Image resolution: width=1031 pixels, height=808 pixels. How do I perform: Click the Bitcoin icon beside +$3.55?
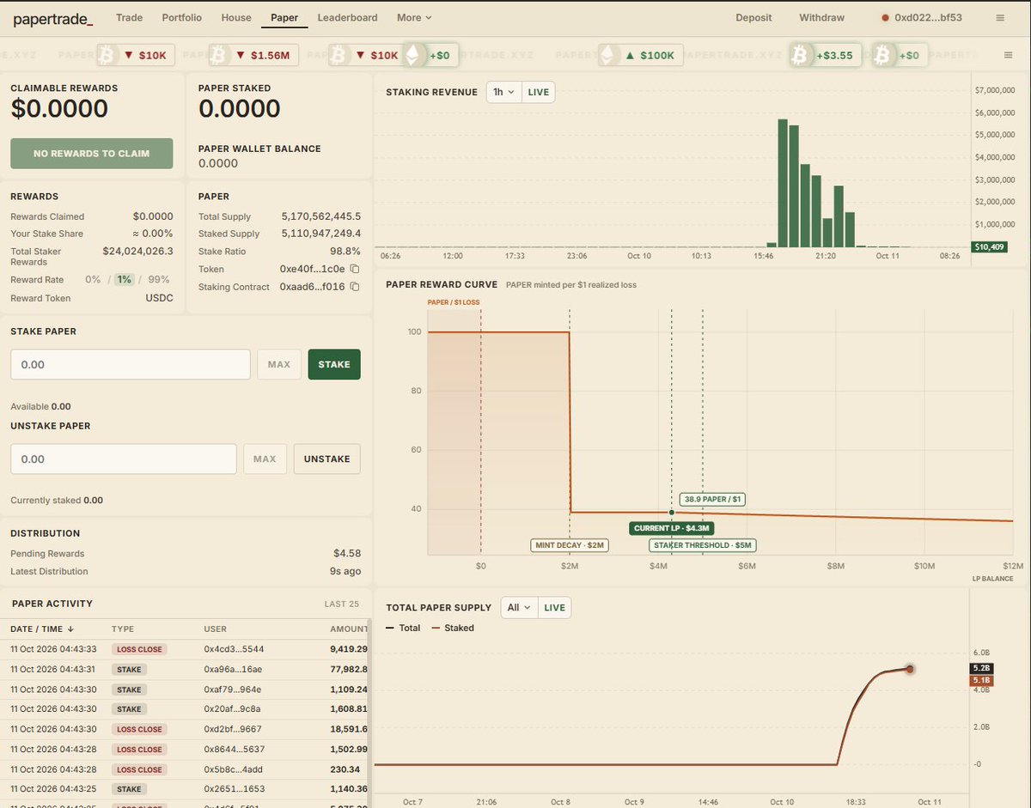(801, 55)
